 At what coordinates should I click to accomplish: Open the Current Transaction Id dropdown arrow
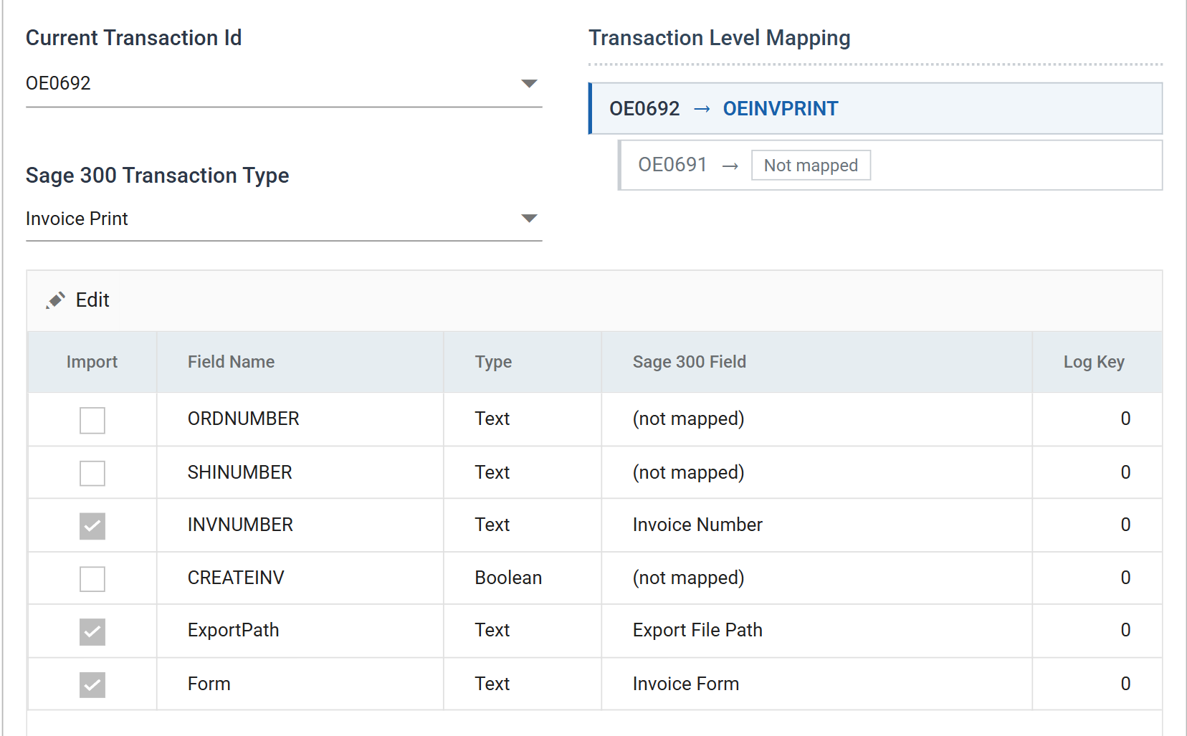click(x=529, y=84)
